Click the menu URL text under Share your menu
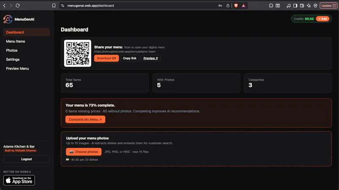This screenshot has width=339, height=190. pyautogui.click(x=125, y=52)
